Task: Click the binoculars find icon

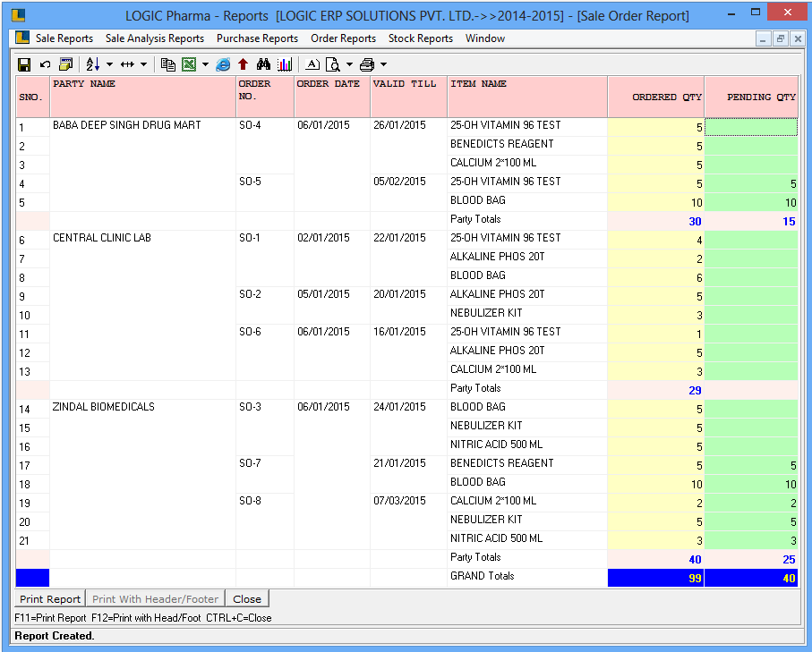Action: (x=263, y=64)
